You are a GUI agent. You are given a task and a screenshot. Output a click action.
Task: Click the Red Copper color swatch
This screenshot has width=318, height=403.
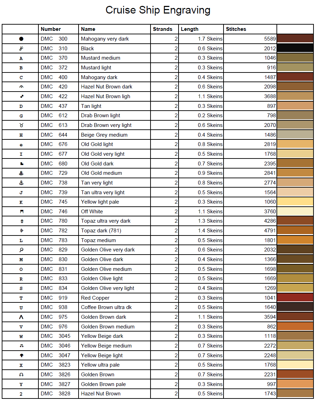295,298
